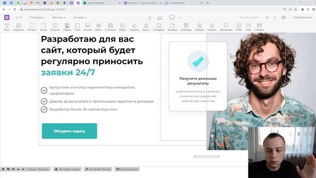Select the Корзина cart widget
This screenshot has height=178, width=316.
point(212,27)
